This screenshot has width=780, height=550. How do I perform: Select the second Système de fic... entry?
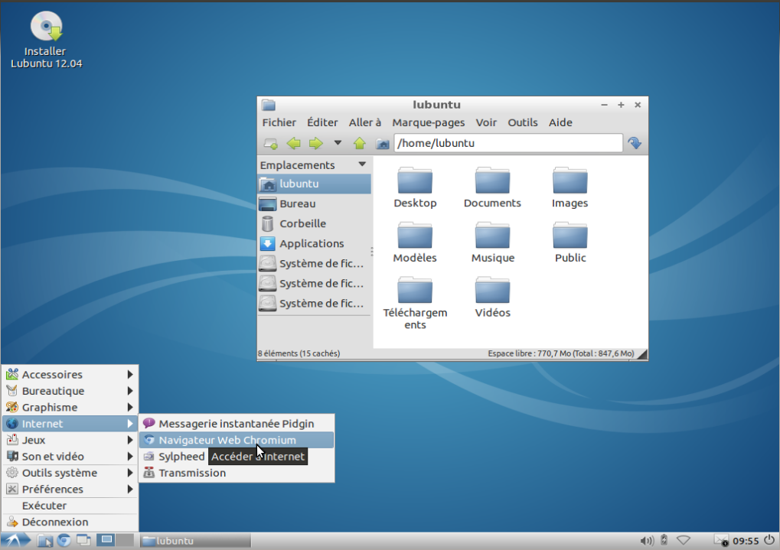(315, 284)
